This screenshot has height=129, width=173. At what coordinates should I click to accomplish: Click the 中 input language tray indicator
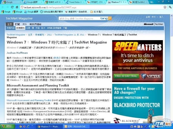(x=135, y=127)
